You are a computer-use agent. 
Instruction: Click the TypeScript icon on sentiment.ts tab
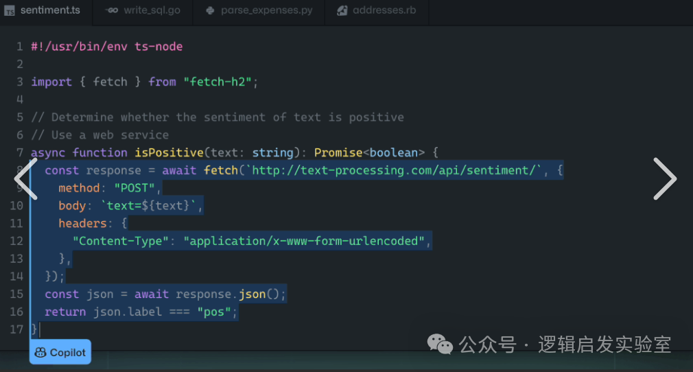10,11
